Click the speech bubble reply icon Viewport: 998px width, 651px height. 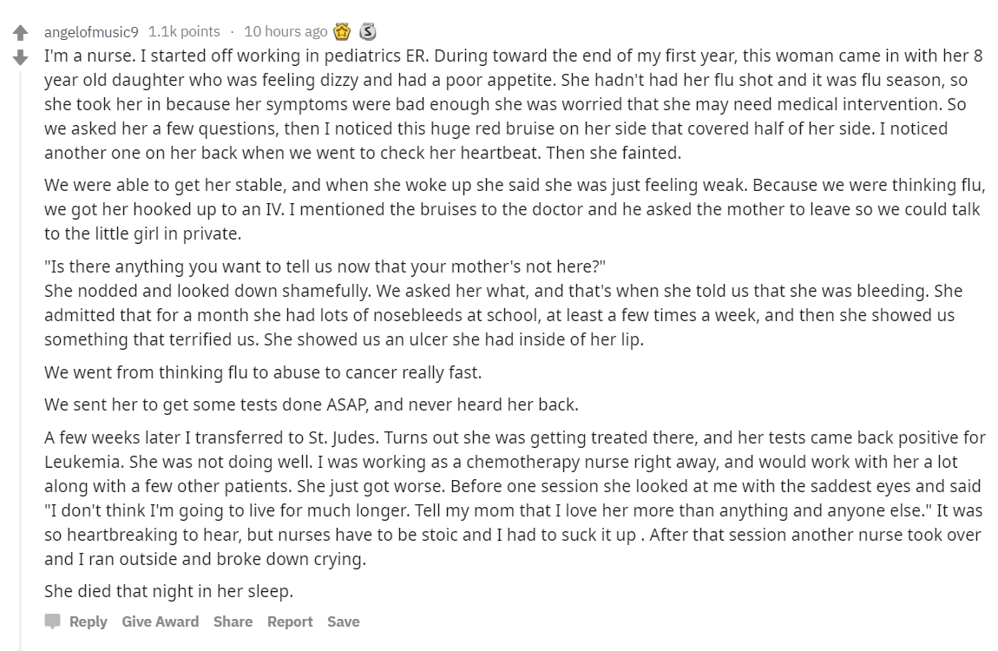(53, 621)
